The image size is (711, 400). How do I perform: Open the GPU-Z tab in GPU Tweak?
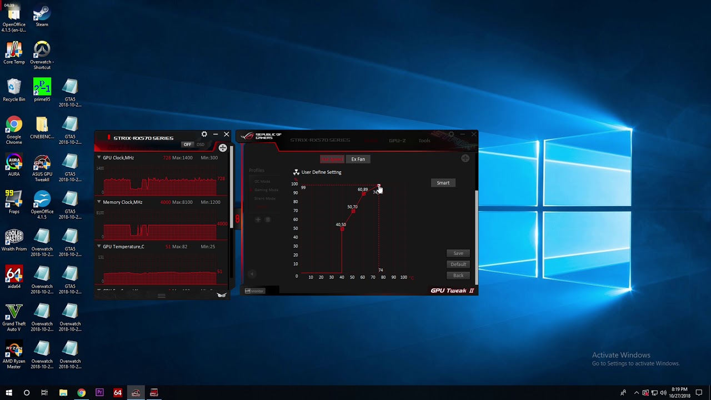coord(397,141)
